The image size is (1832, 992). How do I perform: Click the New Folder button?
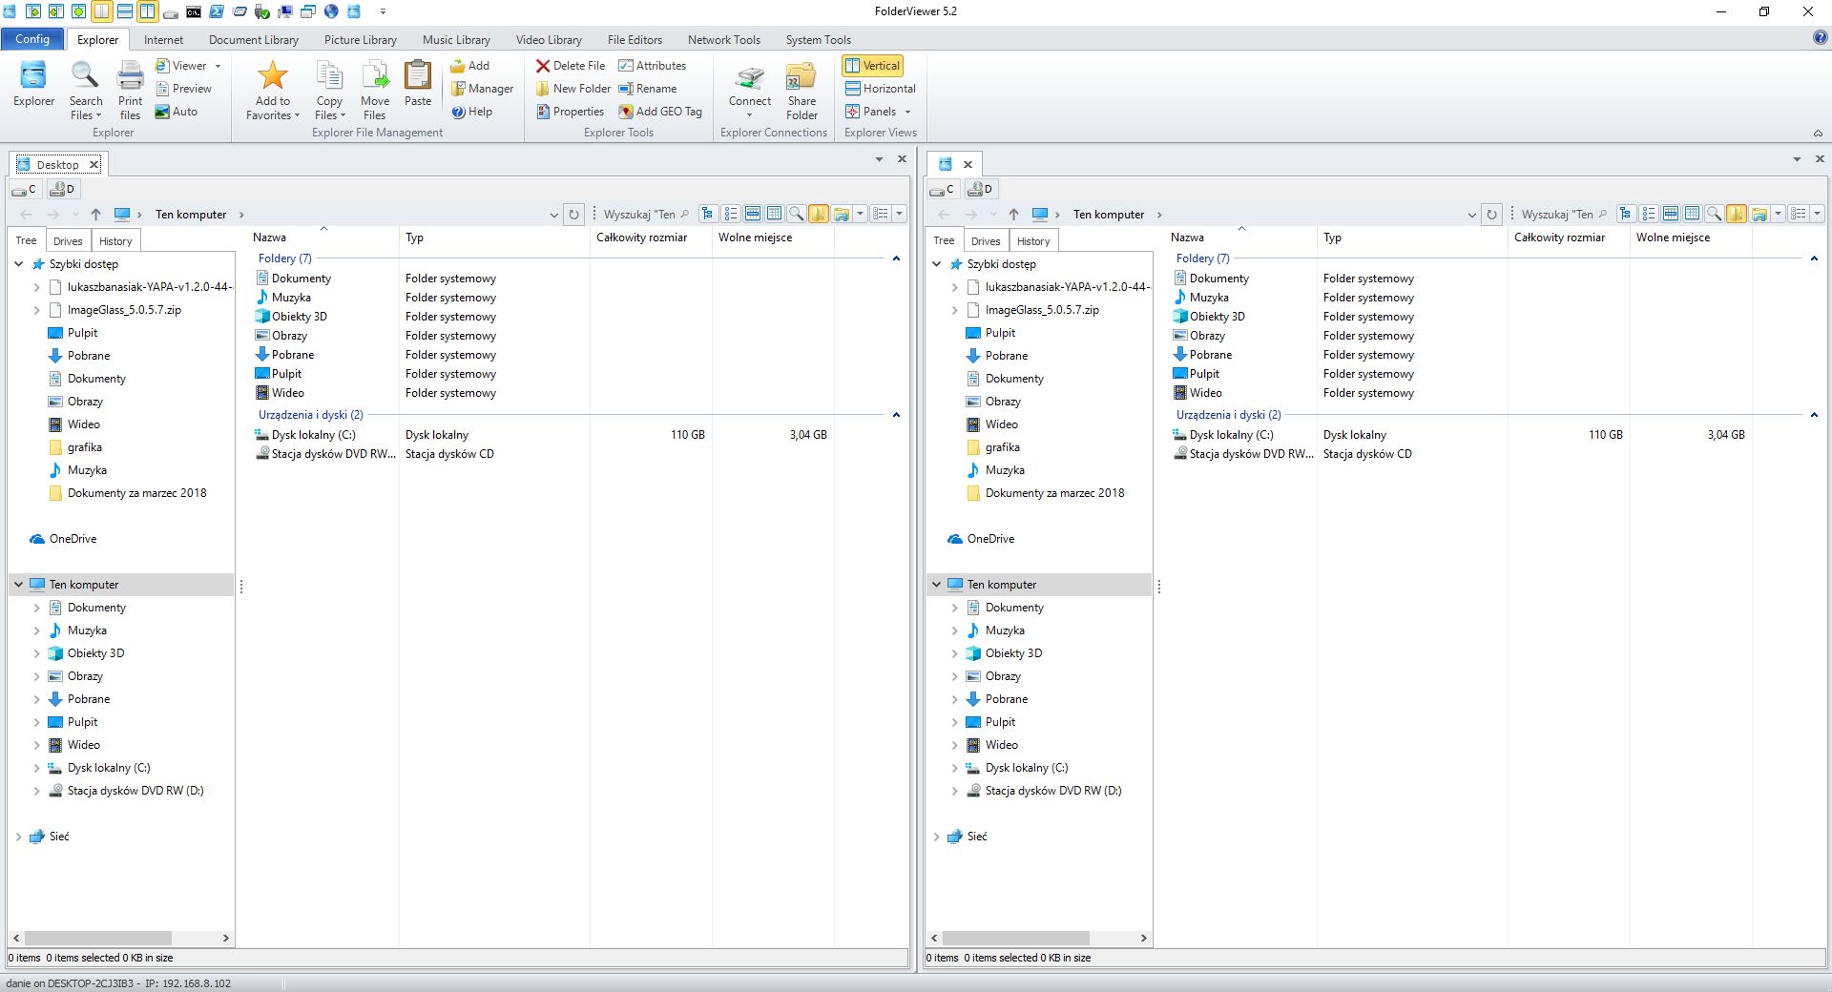[572, 88]
